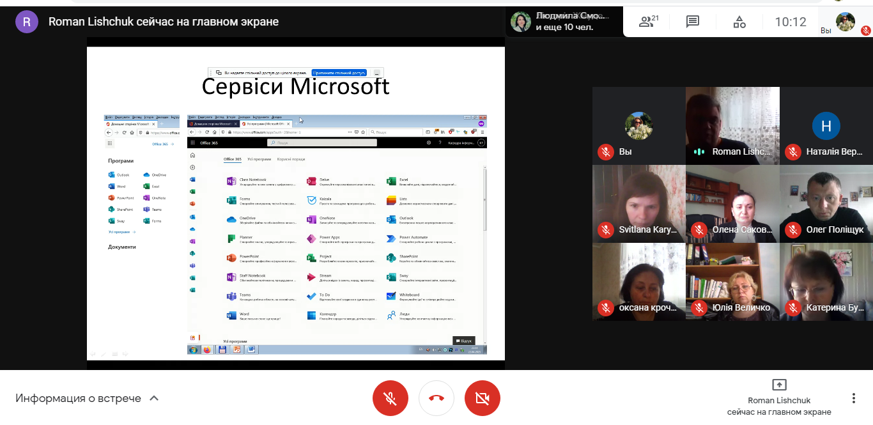873x425 pixels.
Task: Click the Lists app in shared screen
Action: coord(421,201)
